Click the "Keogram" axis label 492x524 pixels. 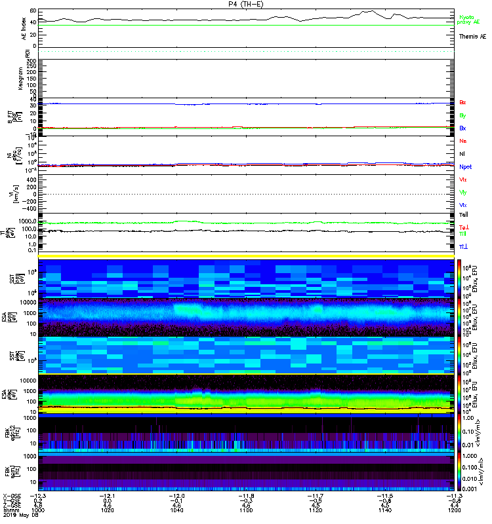pos(21,78)
